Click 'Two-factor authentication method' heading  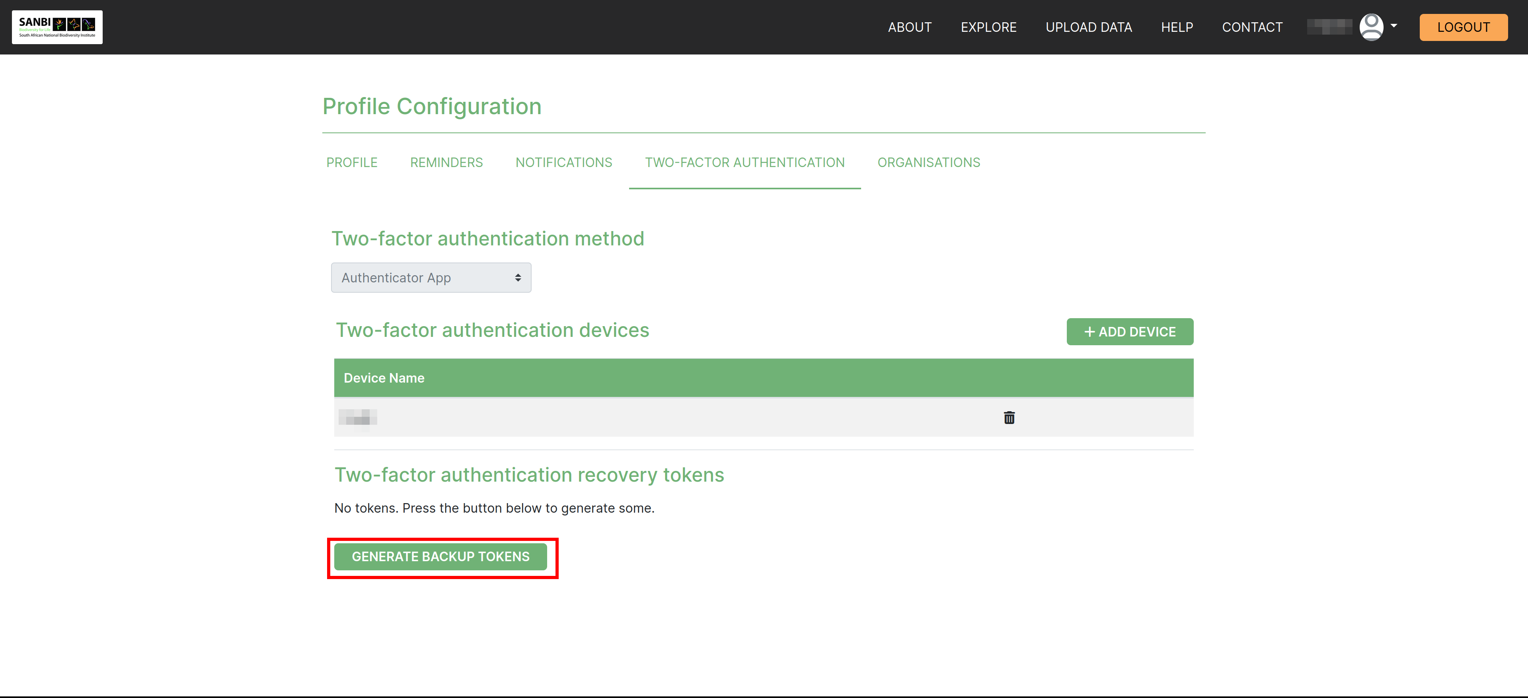(487, 238)
